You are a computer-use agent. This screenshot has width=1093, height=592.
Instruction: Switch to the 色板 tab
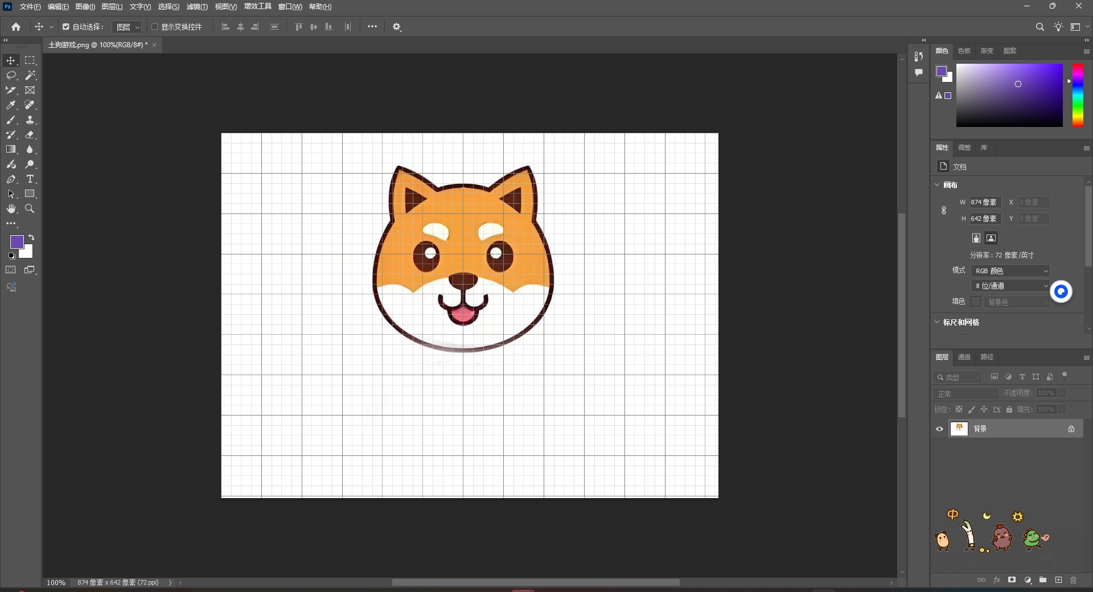pyautogui.click(x=964, y=51)
